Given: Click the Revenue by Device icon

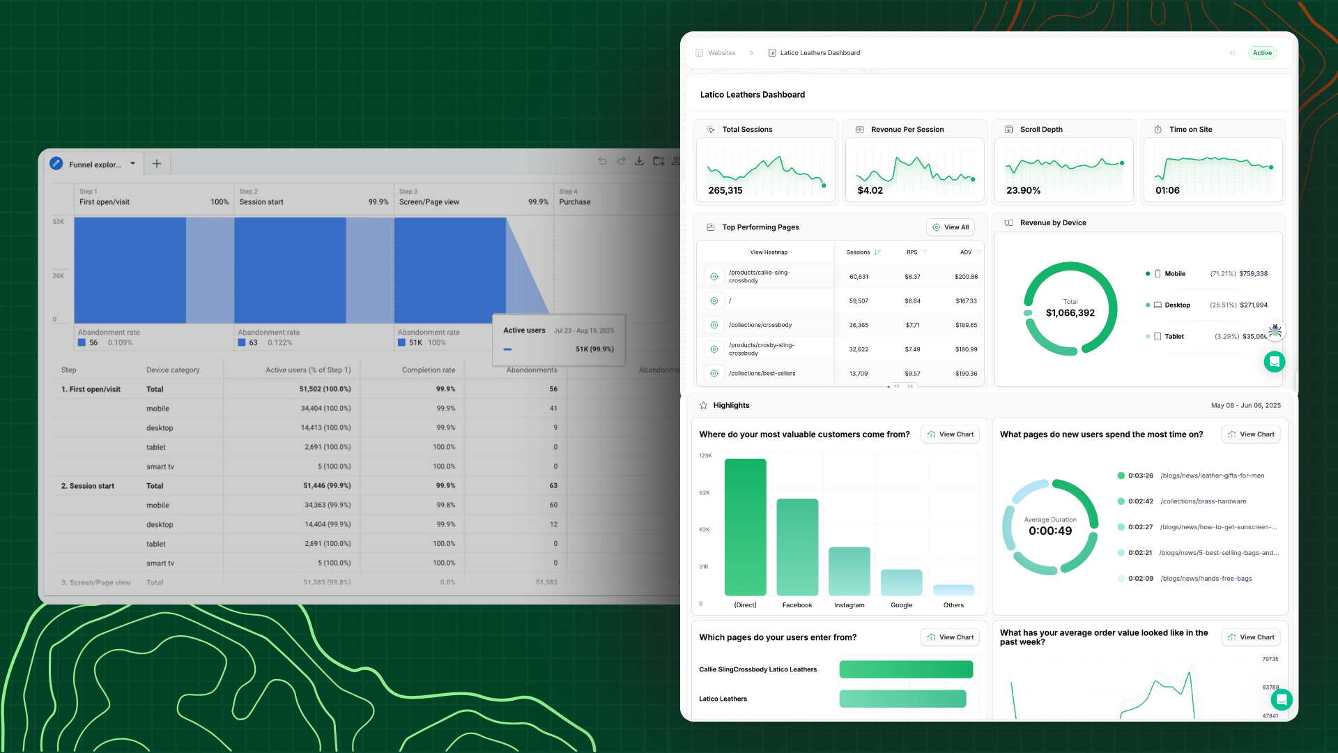Looking at the screenshot, I should (1009, 223).
